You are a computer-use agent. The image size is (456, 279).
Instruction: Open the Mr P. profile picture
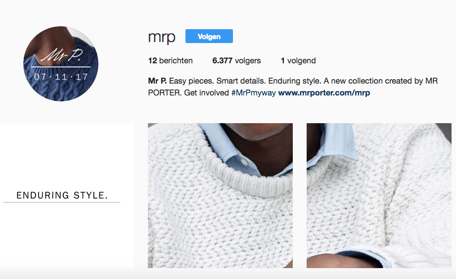61,64
